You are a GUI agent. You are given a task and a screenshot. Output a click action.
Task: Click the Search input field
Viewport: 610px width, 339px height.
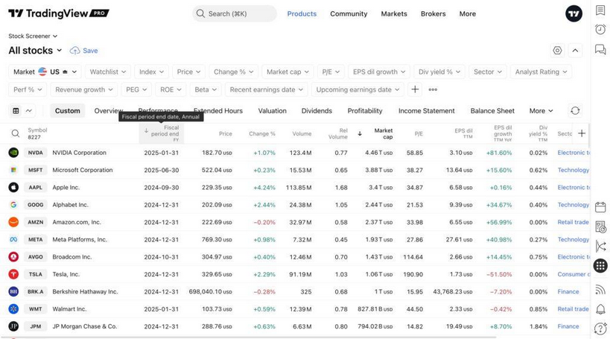click(238, 13)
